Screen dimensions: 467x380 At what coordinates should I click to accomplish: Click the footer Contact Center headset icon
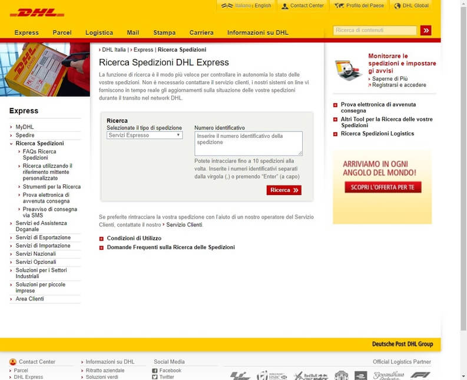point(13,362)
